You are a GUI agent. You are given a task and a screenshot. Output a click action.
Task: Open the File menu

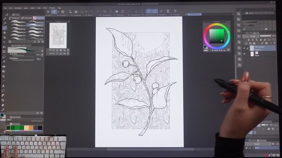[5, 8]
